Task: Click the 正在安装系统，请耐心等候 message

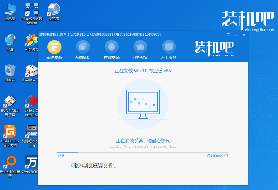Action: [143, 141]
